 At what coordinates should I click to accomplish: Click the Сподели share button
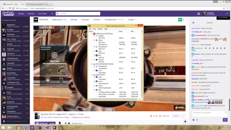(x=176, y=116)
